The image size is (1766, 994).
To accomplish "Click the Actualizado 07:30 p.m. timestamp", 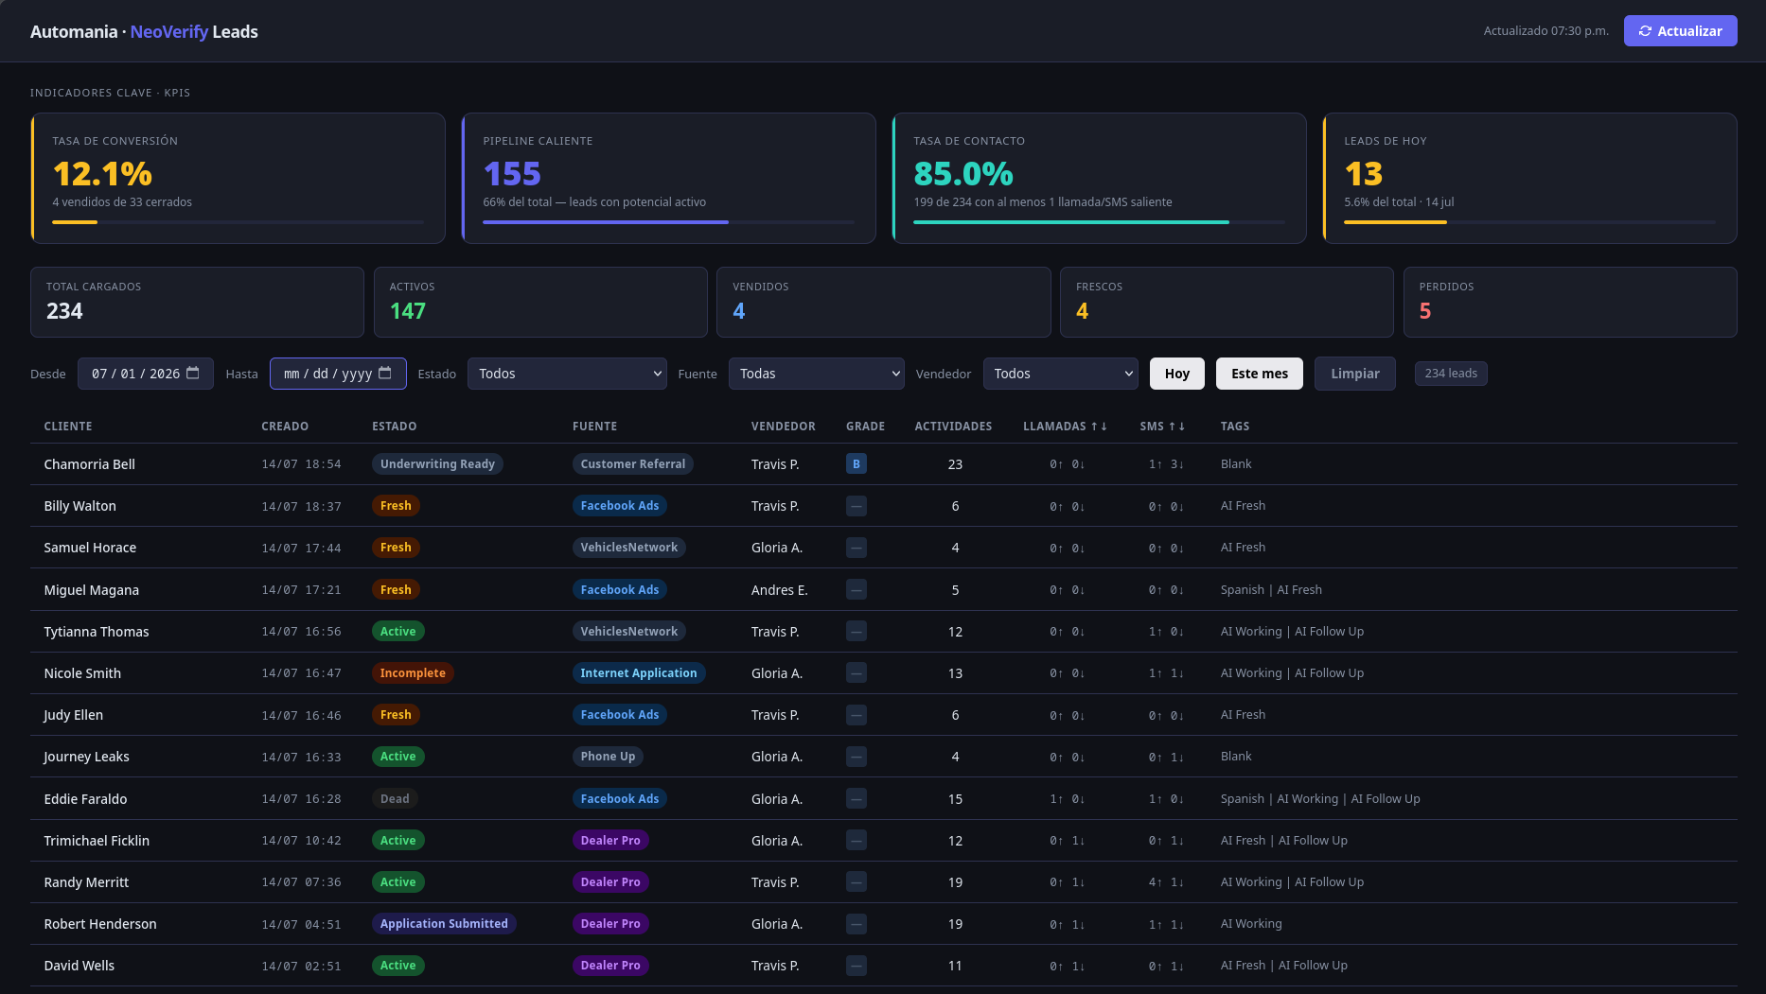I will (x=1546, y=31).
